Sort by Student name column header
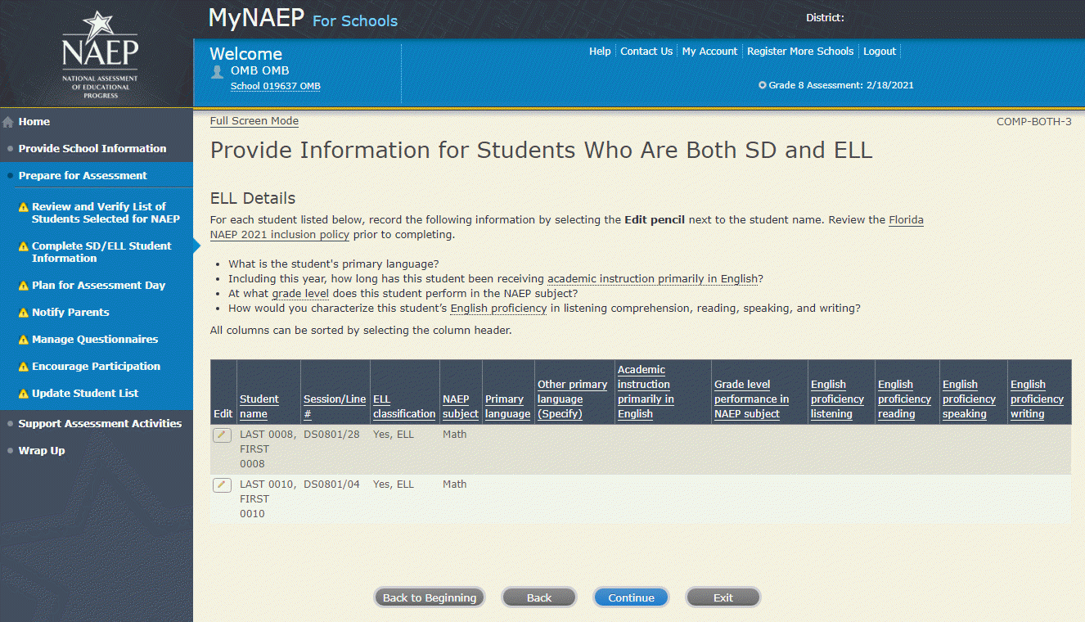 259,407
